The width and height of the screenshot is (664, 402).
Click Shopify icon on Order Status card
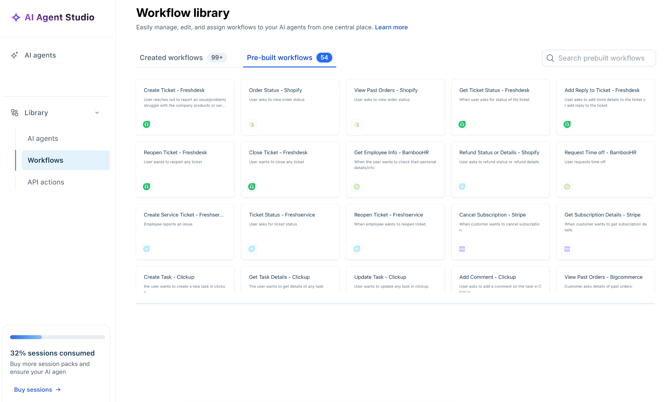252,124
